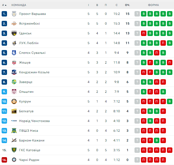Screen dimensions: 174x165
Task: Sort standings by ОЧ. points column
Action: click(127, 5)
